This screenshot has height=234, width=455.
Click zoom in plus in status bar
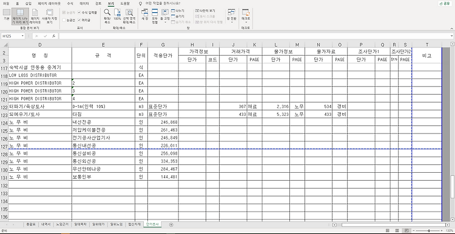tap(441, 230)
